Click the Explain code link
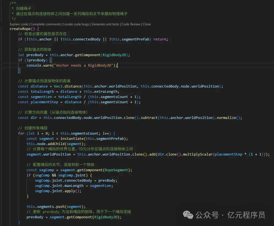Viewport: 274px width, 226px height. (x=19, y=24)
